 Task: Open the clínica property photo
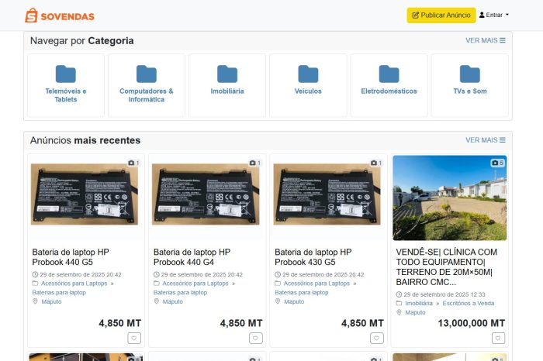pos(449,198)
